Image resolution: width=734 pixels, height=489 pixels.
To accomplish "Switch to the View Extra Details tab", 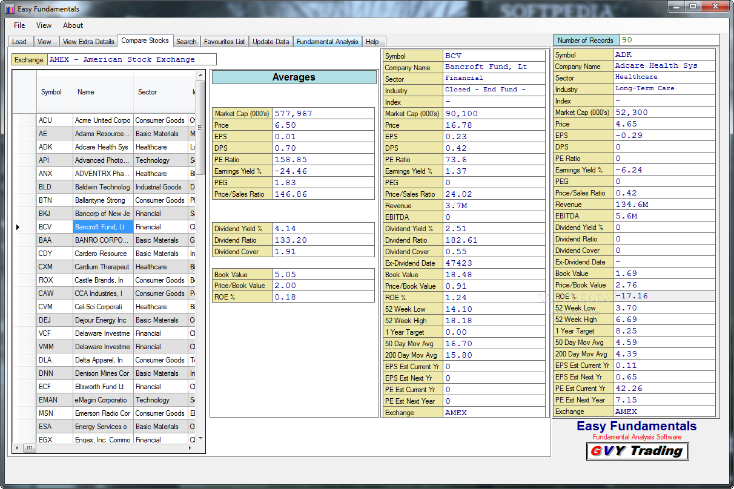I will pyautogui.click(x=88, y=42).
